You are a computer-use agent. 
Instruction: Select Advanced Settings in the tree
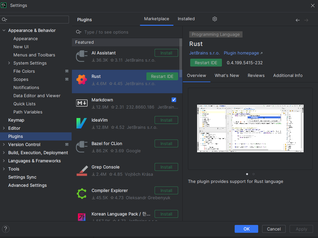click(x=27, y=185)
